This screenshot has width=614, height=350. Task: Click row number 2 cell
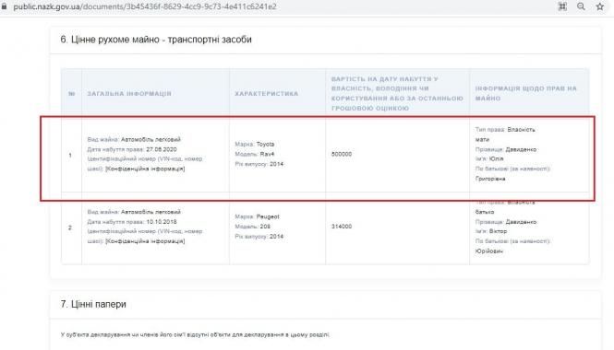[70, 227]
